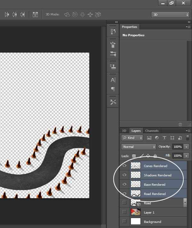
Task: Hide the Base Rendered layer
Action: tap(124, 184)
